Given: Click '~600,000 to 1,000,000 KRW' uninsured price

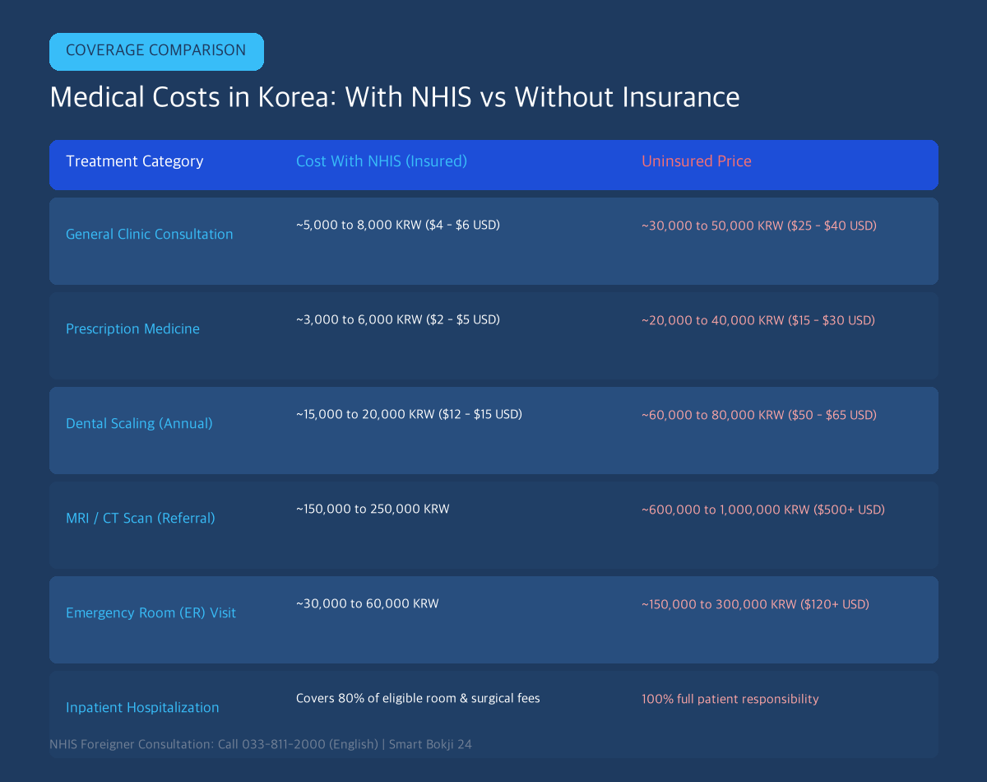Looking at the screenshot, I should coord(763,510).
